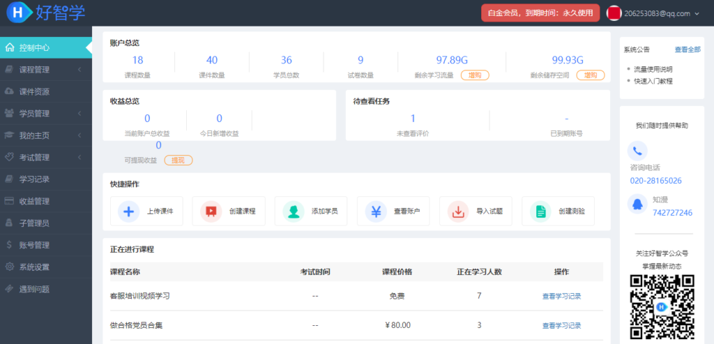Click the 9 试卷数量 value

[x=360, y=60]
